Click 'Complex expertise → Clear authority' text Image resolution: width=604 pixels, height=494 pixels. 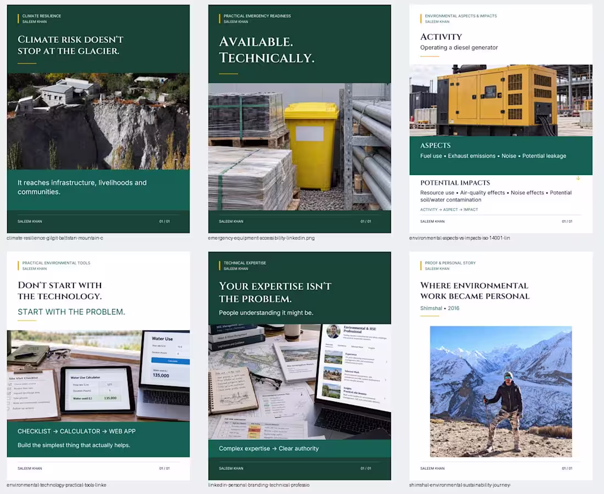coord(269,448)
